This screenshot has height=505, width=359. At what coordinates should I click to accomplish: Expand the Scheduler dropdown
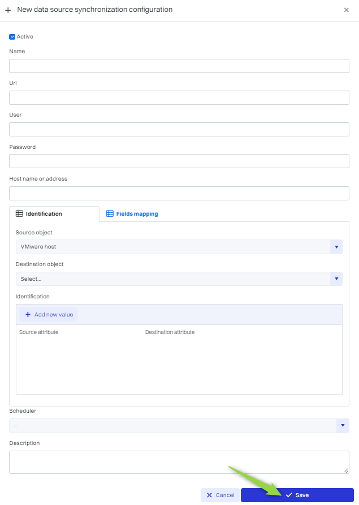click(x=343, y=426)
